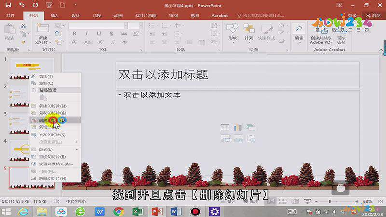Clear all text formatting icon
The image size is (386, 217).
(x=125, y=42)
